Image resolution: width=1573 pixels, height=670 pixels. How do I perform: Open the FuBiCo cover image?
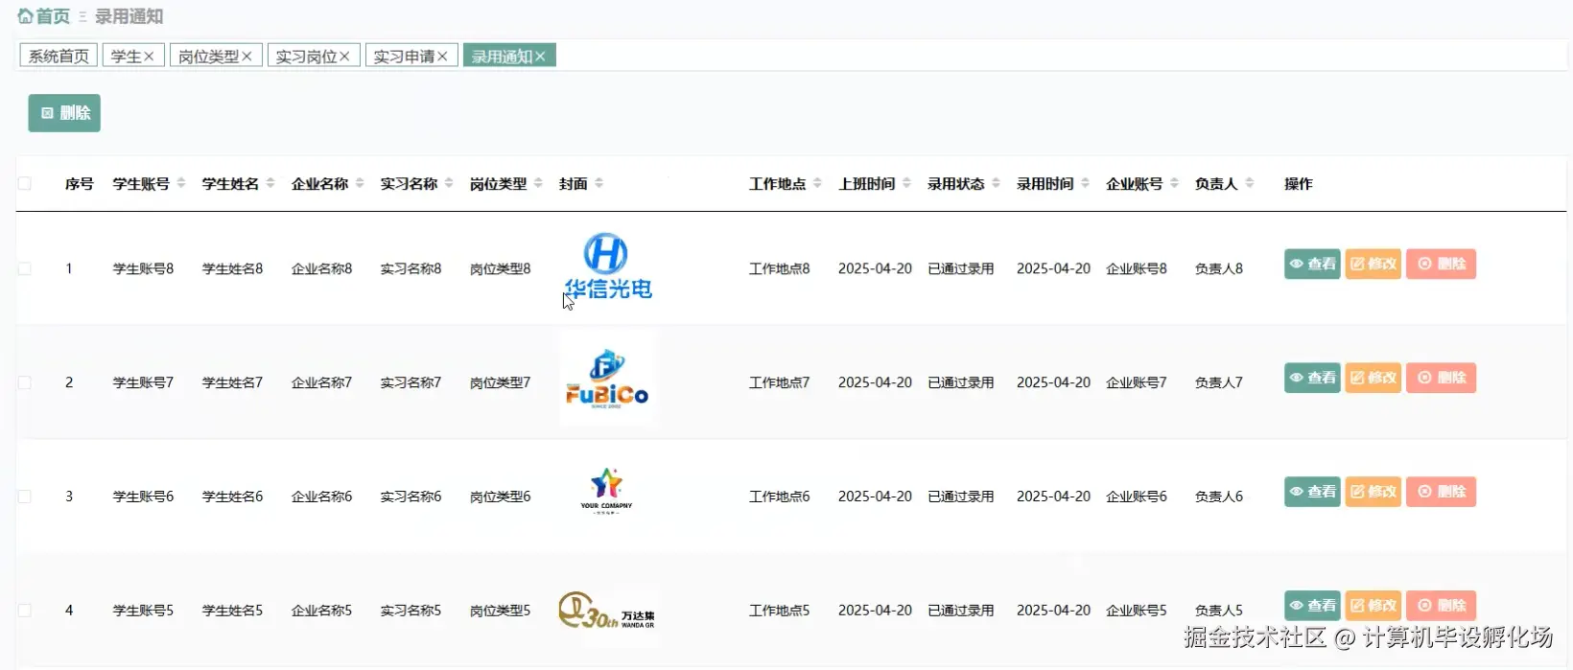point(607,379)
